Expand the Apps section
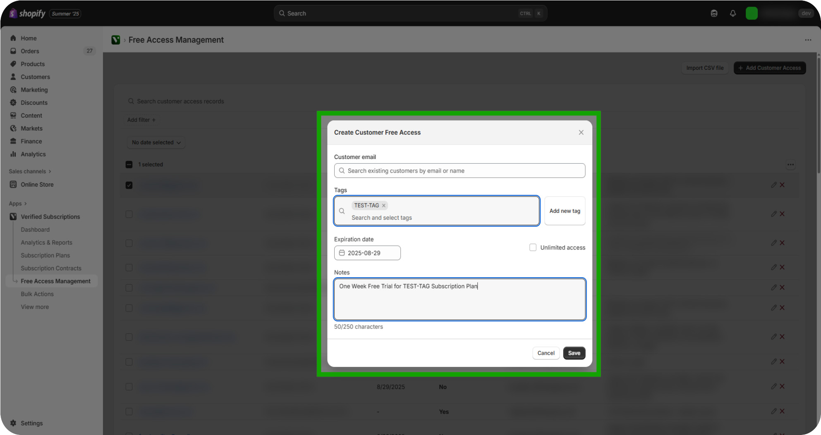The image size is (821, 435). click(x=18, y=203)
